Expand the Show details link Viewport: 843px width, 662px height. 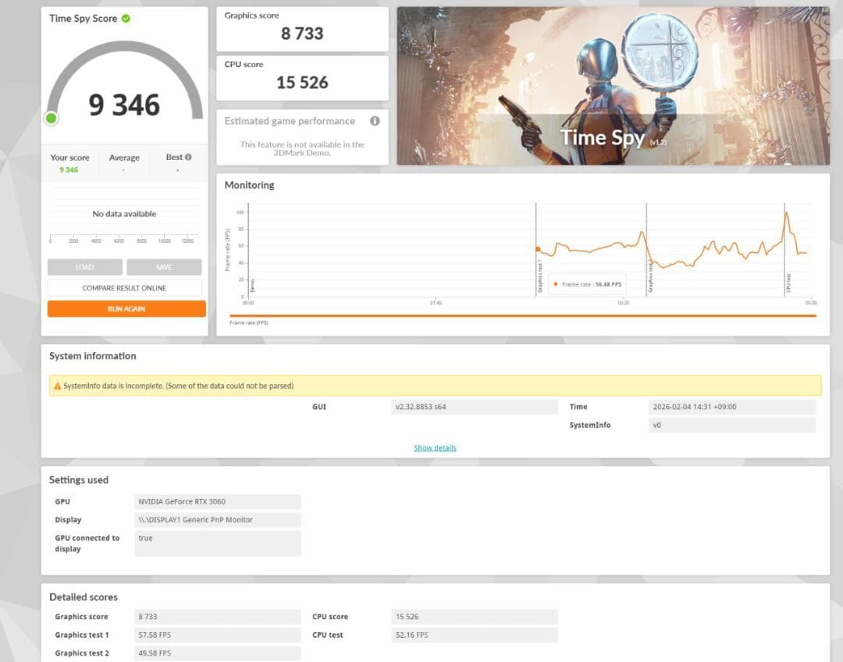point(435,447)
